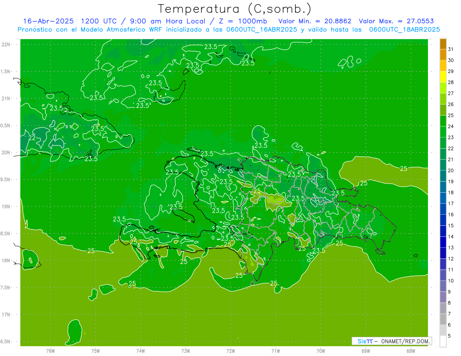Click the '22' contour label over eastern Cuba
The height and width of the screenshot is (356, 461).
(32, 138)
